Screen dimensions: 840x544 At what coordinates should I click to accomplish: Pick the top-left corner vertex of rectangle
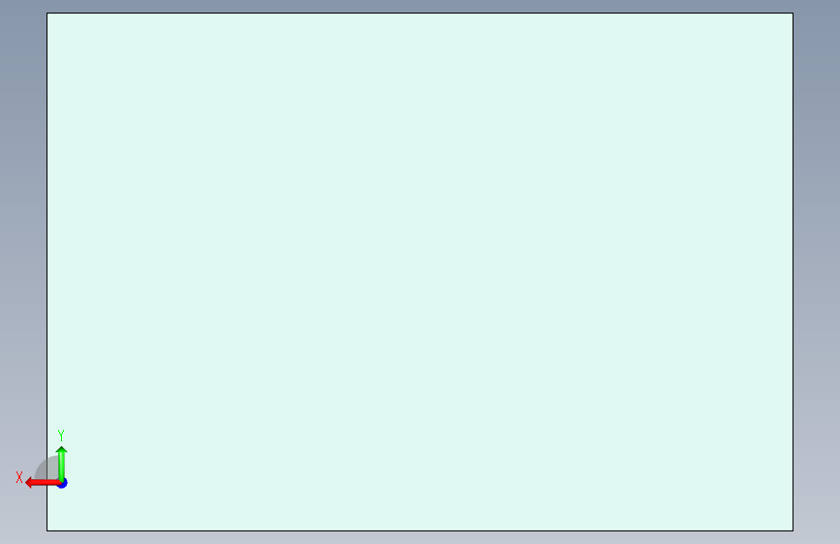click(x=47, y=14)
